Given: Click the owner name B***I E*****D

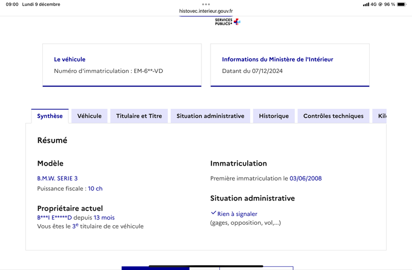Looking at the screenshot, I should coord(55,218).
